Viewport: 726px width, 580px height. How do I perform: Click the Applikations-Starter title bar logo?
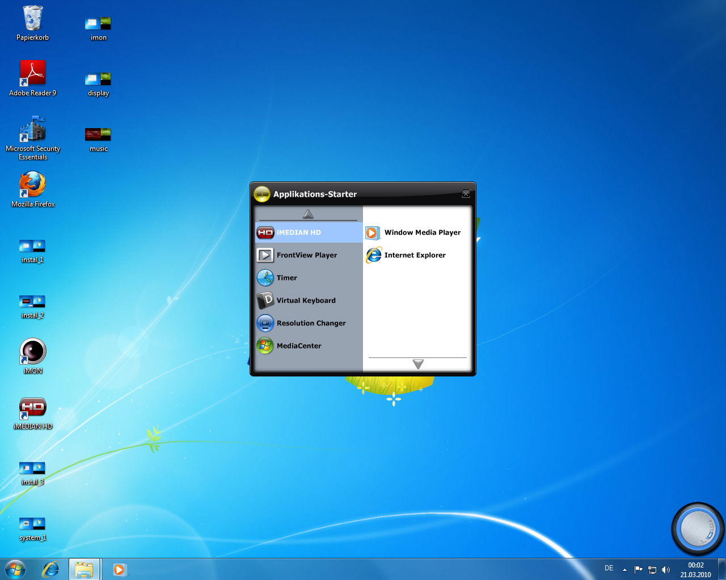click(x=261, y=194)
